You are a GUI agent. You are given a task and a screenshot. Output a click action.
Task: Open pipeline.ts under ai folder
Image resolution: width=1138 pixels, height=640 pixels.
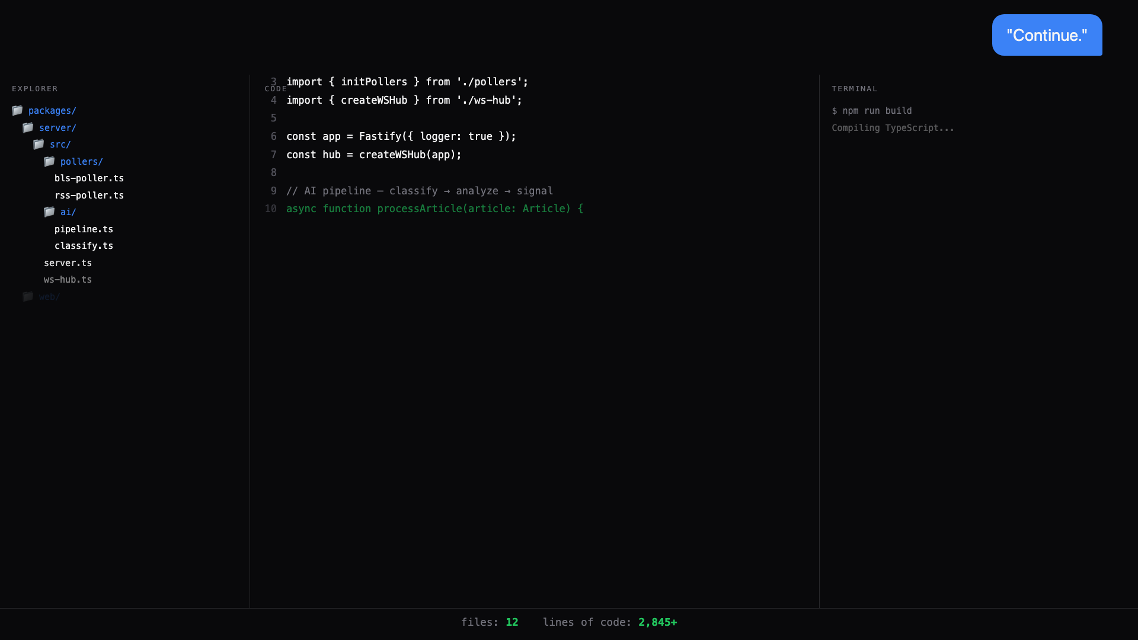(84, 229)
